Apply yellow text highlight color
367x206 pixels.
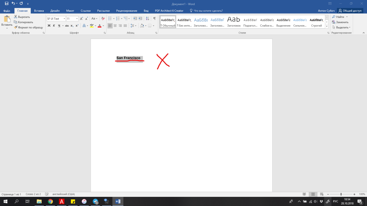(92, 26)
